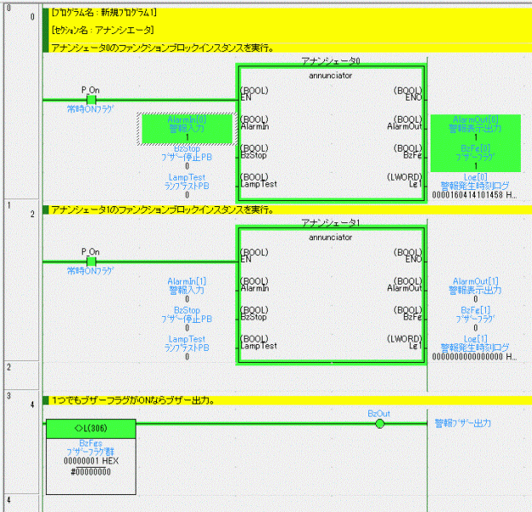Click the EN pin of the アナンシェータ0 block
Image resolution: width=532 pixels, height=512 pixels.
[x=246, y=98]
